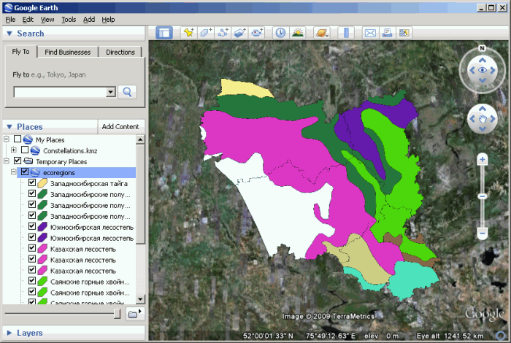The width and height of the screenshot is (511, 343).
Task: Click the Print toolbar icon
Action: 388,33
